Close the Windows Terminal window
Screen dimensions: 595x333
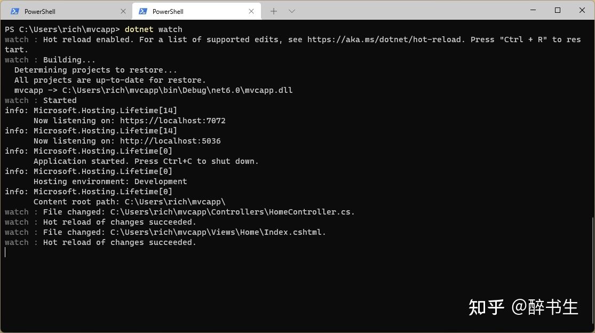click(x=582, y=10)
